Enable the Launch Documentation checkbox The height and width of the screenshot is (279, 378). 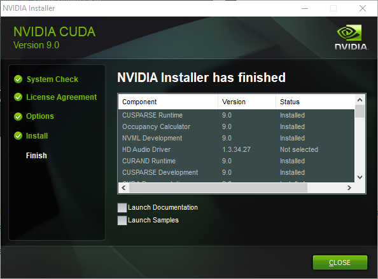tap(122, 208)
